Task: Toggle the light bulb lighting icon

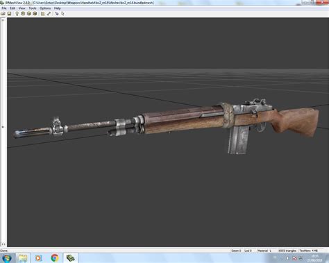Action: (17, 14)
